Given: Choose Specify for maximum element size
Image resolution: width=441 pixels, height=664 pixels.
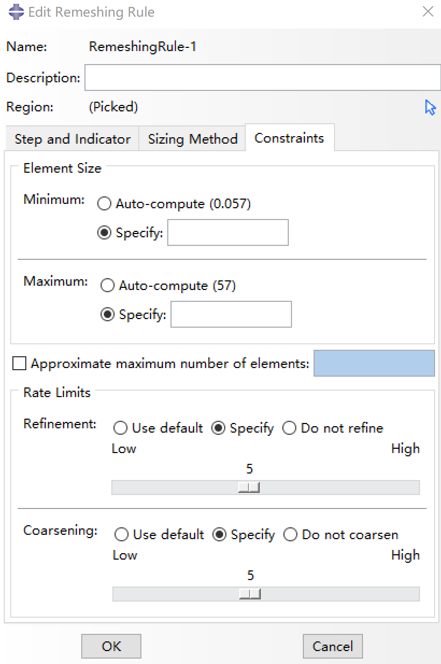Looking at the screenshot, I should 108,315.
